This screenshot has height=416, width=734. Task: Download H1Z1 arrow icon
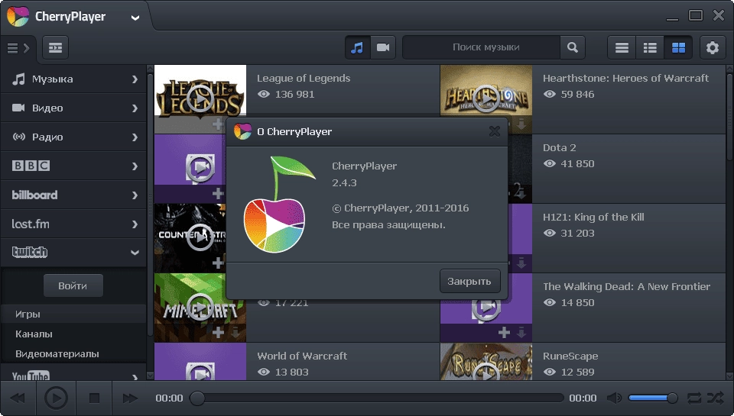point(521,263)
